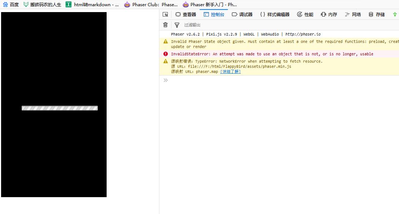This screenshot has width=399, height=214.
Task: Click the console input prompt chevron
Action: 166,80
